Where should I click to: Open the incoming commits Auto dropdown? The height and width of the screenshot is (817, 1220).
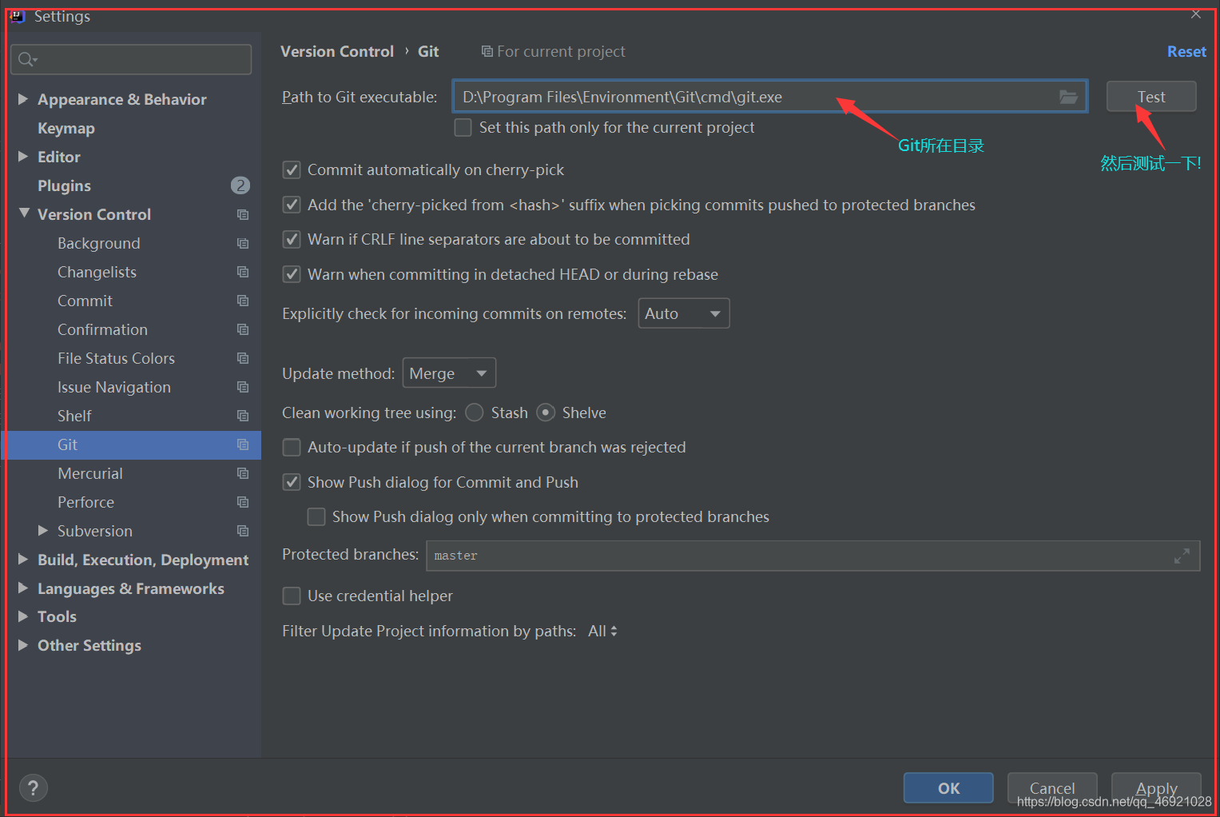(684, 313)
